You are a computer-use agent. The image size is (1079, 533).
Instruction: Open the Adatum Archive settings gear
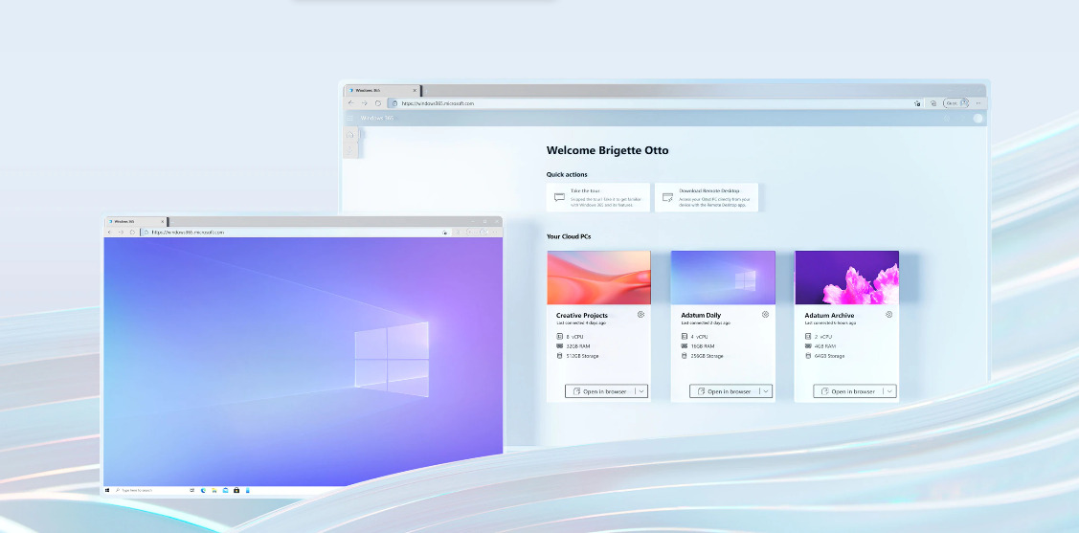pyautogui.click(x=889, y=314)
